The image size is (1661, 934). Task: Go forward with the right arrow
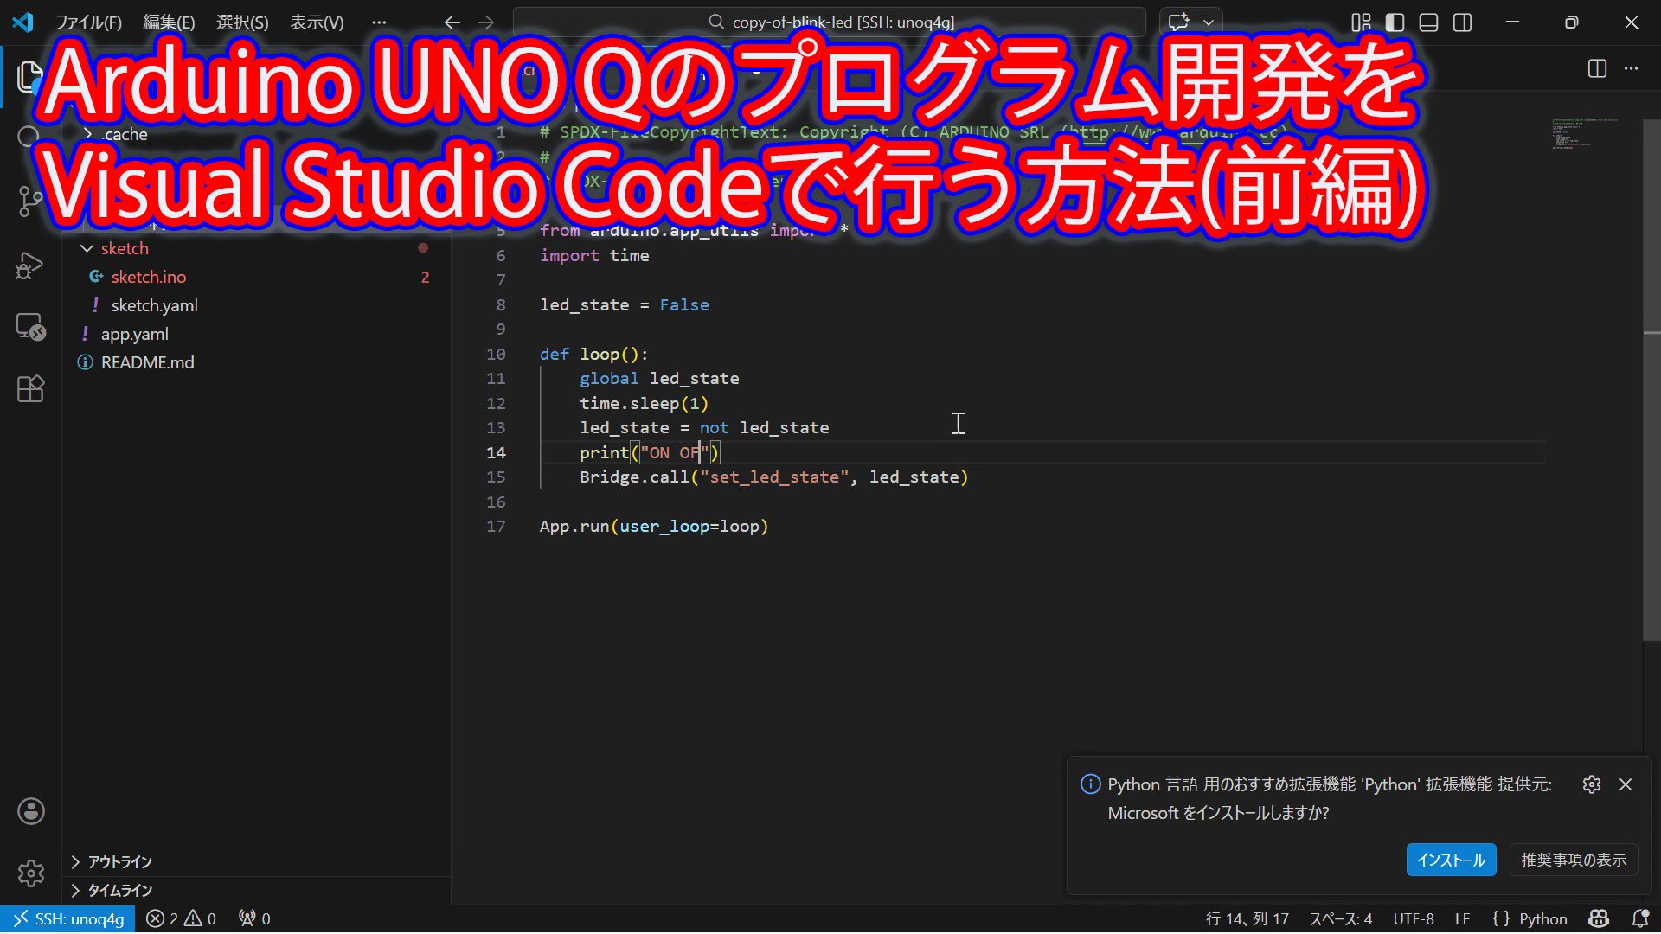[x=486, y=22]
